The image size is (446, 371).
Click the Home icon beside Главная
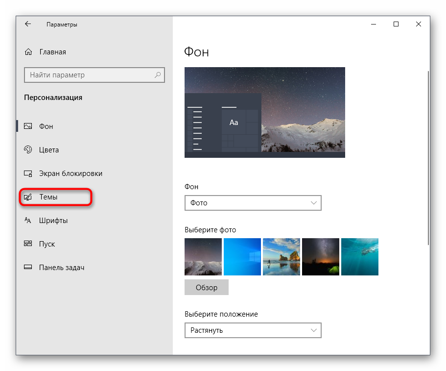(x=28, y=52)
